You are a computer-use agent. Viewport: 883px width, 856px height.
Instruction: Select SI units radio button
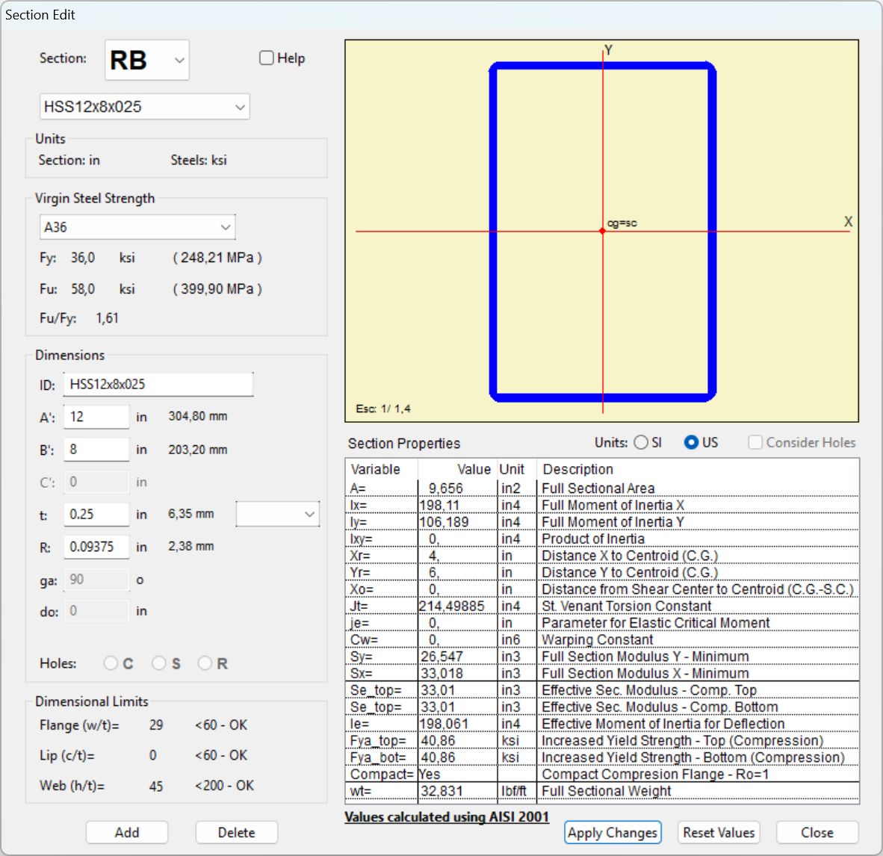click(641, 442)
